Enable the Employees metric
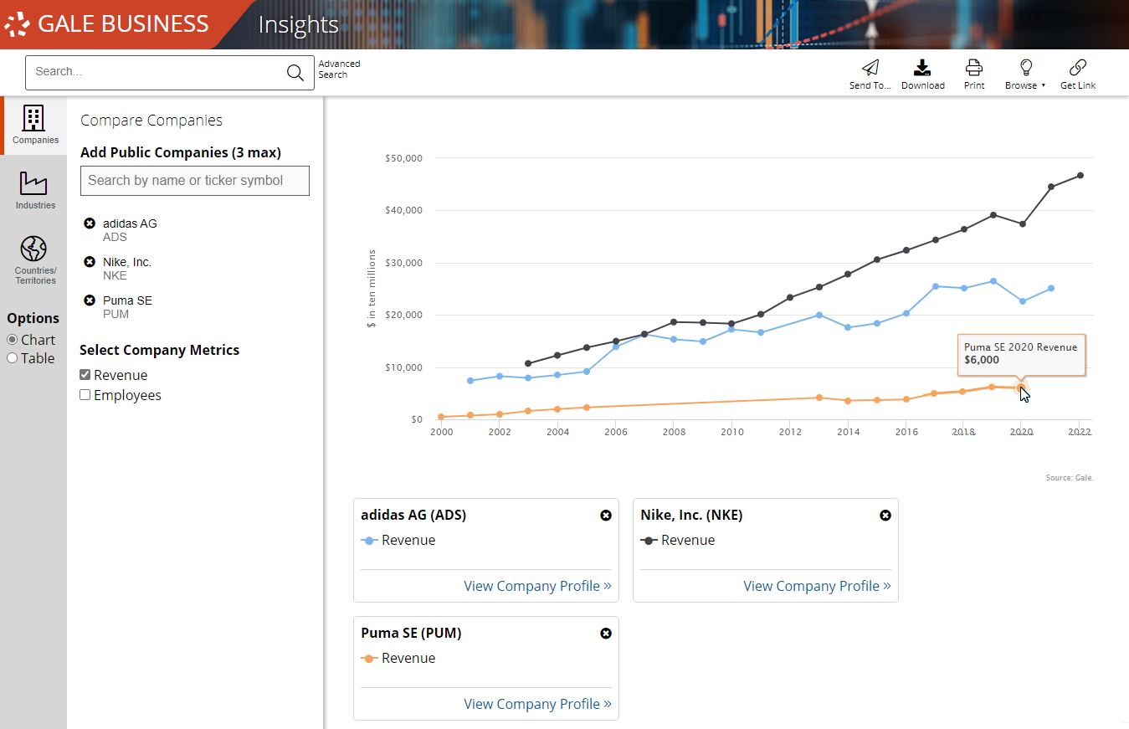Viewport: 1129px width, 729px height. pos(85,395)
